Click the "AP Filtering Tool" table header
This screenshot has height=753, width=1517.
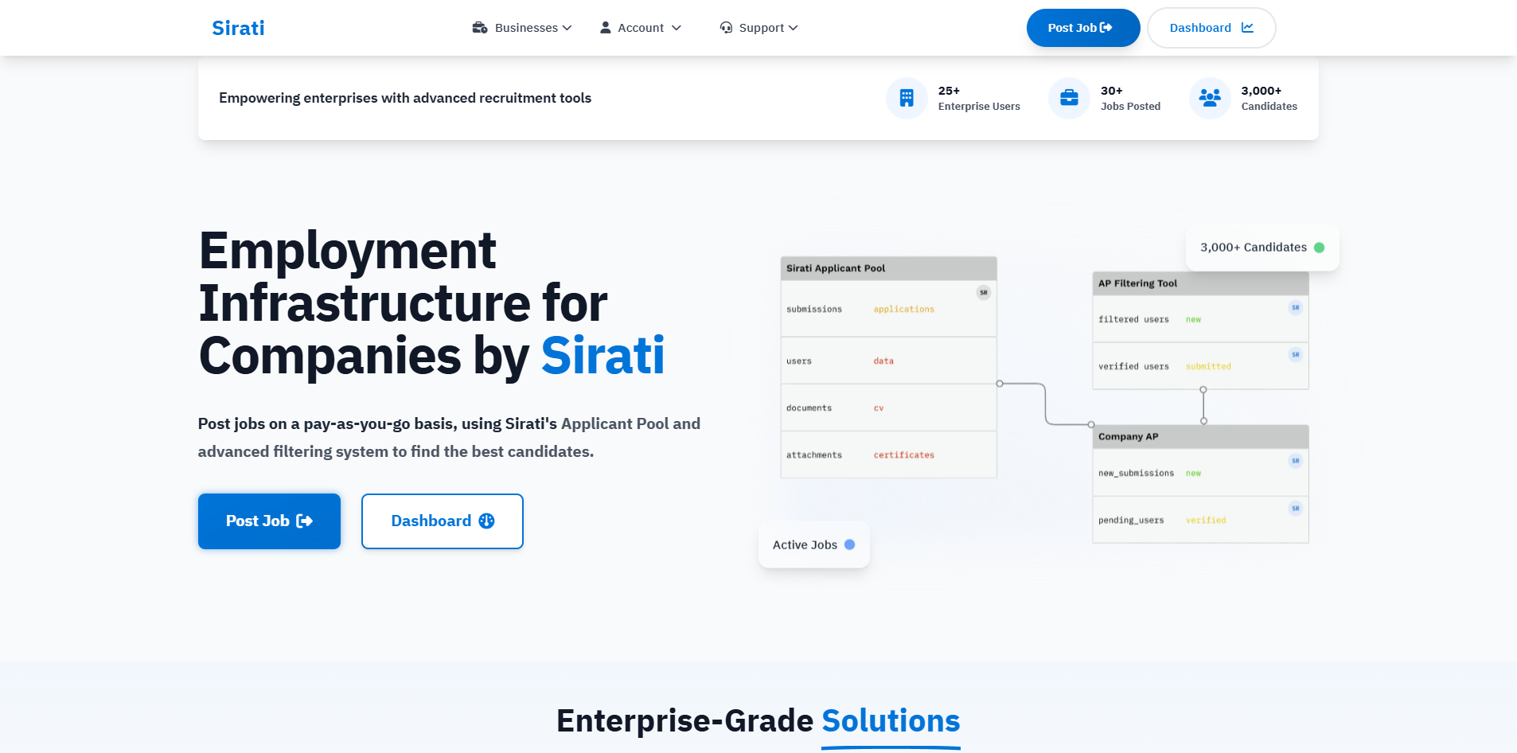[x=1200, y=283]
